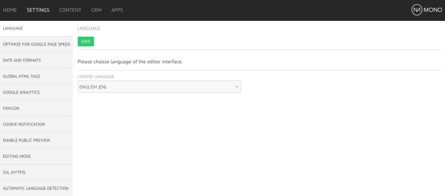The height and width of the screenshot is (196, 445).
Task: Click the 'Please choose language' instruction text
Action: pyautogui.click(x=130, y=62)
